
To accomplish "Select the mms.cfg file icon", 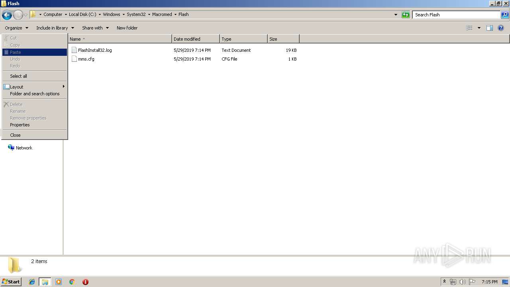I will [74, 59].
